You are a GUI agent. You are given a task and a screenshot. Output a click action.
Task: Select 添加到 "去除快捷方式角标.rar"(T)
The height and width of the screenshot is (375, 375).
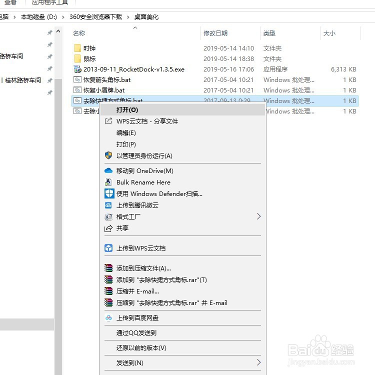(x=182, y=279)
